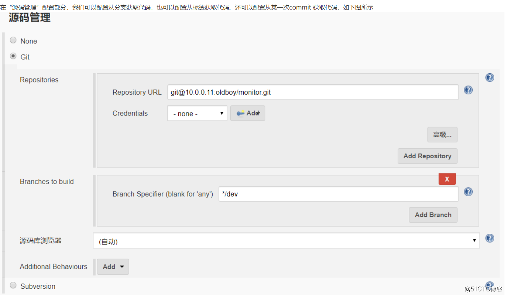506x296 pixels.
Task: Open the Credentials dropdown showing none
Action: click(197, 113)
